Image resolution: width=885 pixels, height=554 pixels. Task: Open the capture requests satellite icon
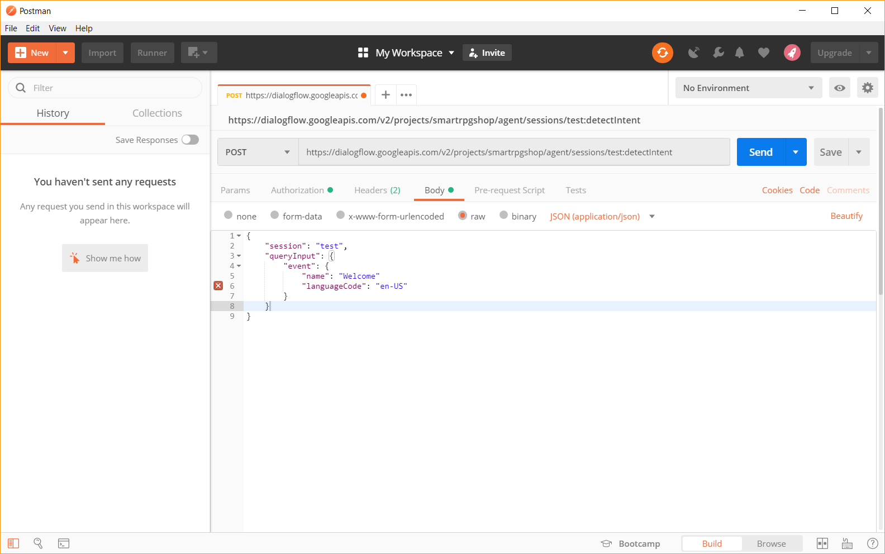pyautogui.click(x=694, y=52)
